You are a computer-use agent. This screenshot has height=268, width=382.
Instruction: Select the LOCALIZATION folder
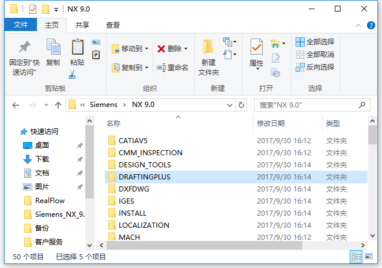pyautogui.click(x=236, y=225)
